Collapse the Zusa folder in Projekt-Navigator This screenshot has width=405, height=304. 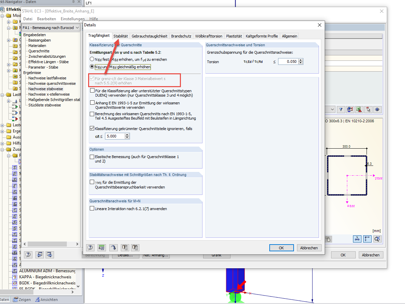click(3, 149)
